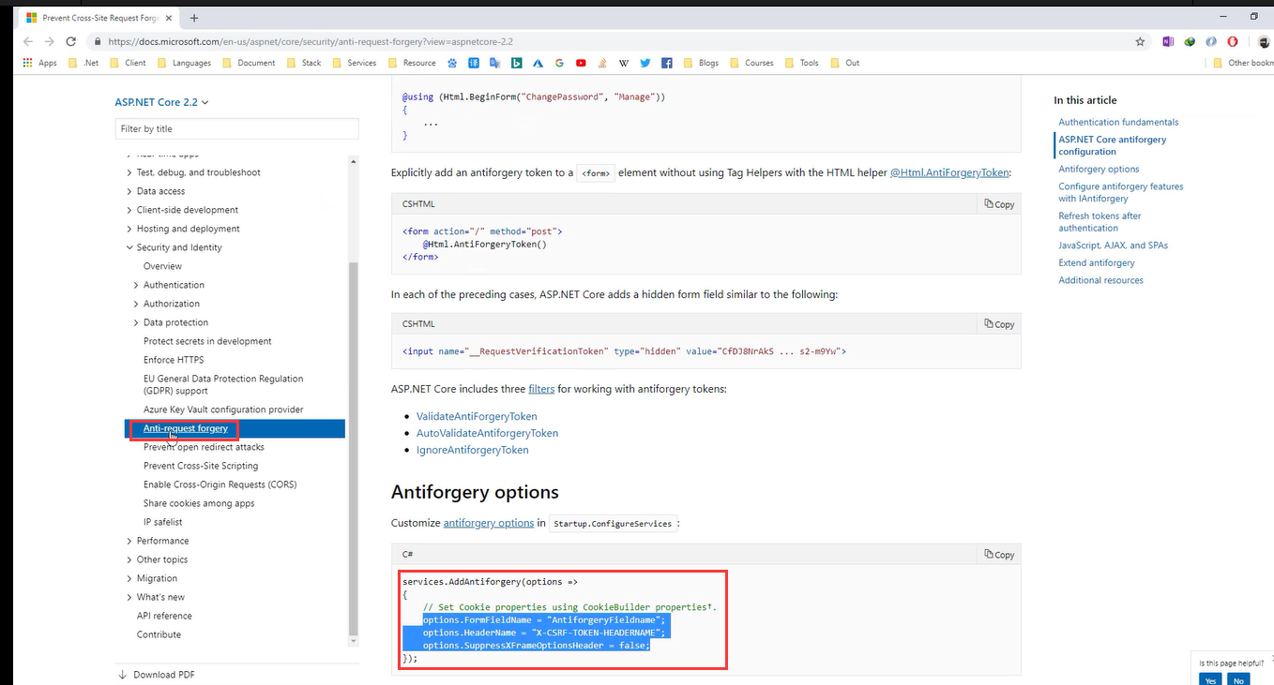Open the AutoValidateAntiforgeryToken link
This screenshot has width=1274, height=685.
click(487, 433)
